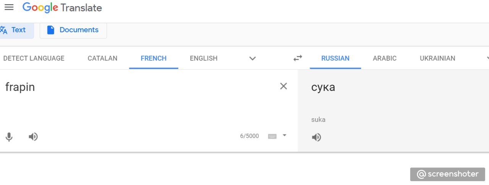Screen dimensions: 489x185
Task: Choose Ukrainian as target language
Action: [x=437, y=58]
